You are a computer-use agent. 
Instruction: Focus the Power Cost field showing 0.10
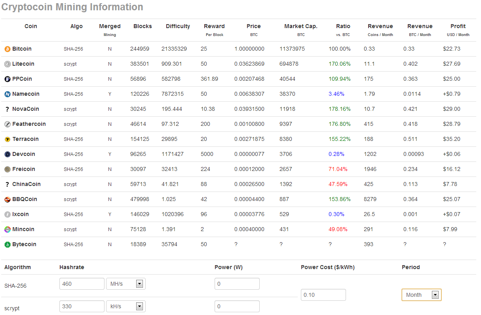(x=323, y=295)
